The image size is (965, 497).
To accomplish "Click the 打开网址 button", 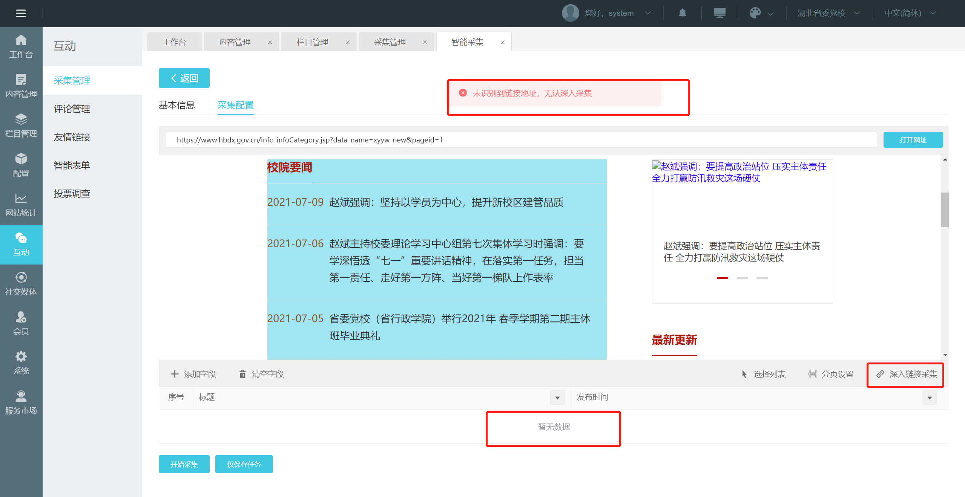I will click(x=913, y=140).
